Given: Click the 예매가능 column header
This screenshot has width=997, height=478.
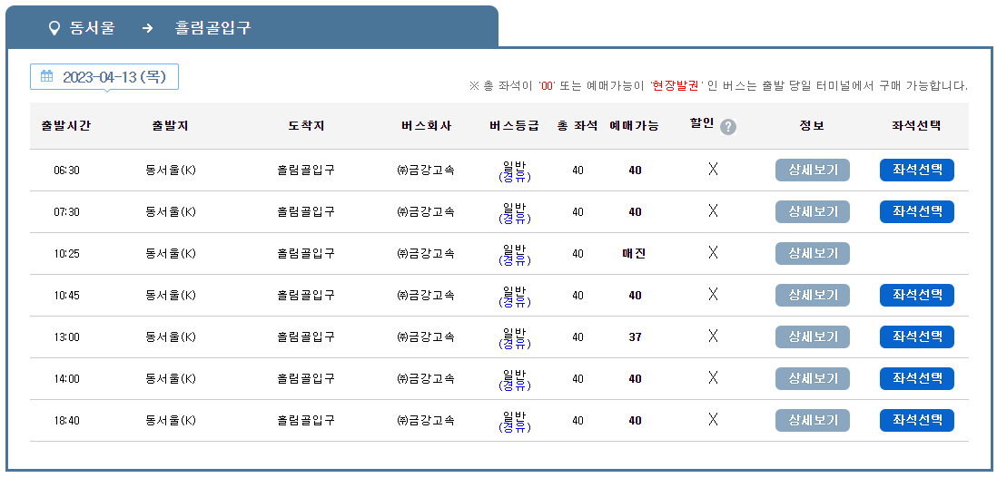Looking at the screenshot, I should (x=634, y=126).
